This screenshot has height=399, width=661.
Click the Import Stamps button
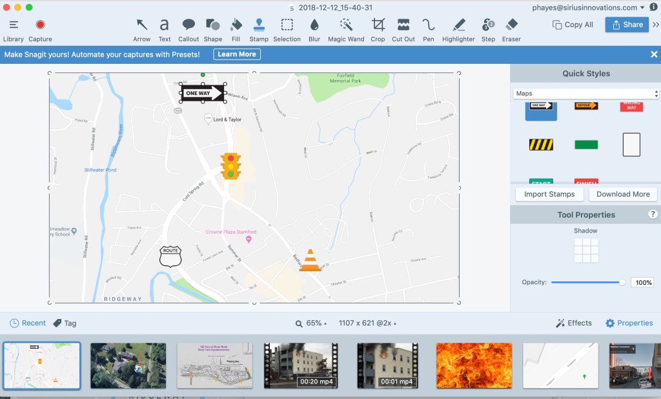549,194
